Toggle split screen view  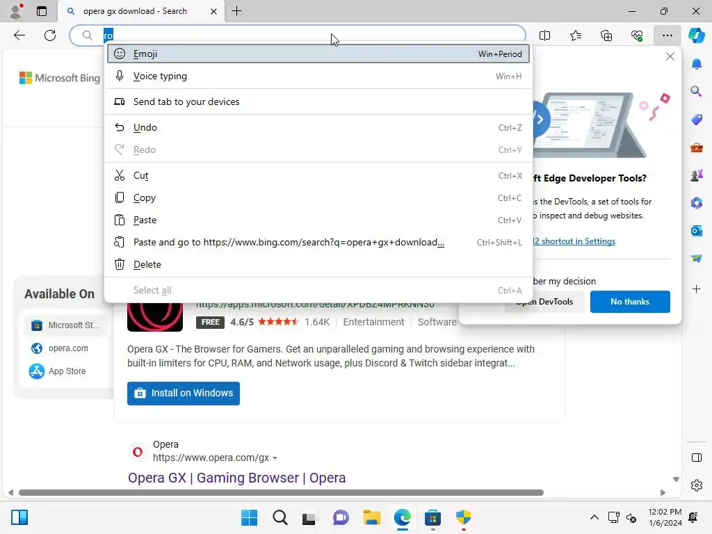tap(544, 35)
